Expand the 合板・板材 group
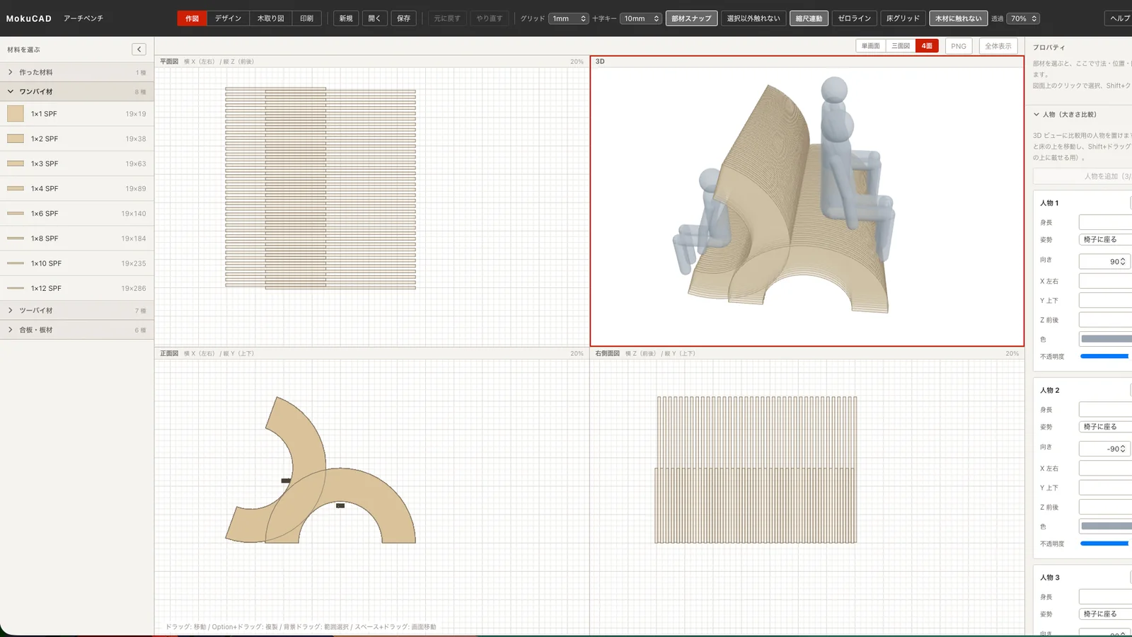 point(77,330)
